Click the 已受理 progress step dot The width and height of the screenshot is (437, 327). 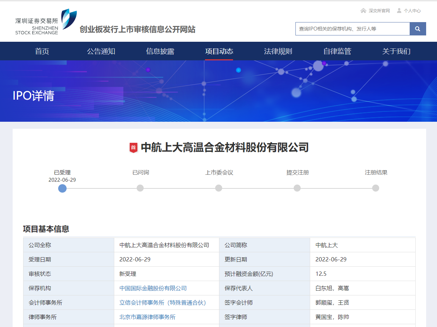(x=62, y=188)
